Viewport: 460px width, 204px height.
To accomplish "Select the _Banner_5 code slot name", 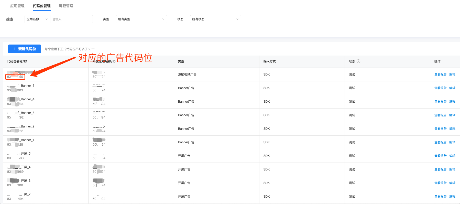I will pyautogui.click(x=21, y=86).
